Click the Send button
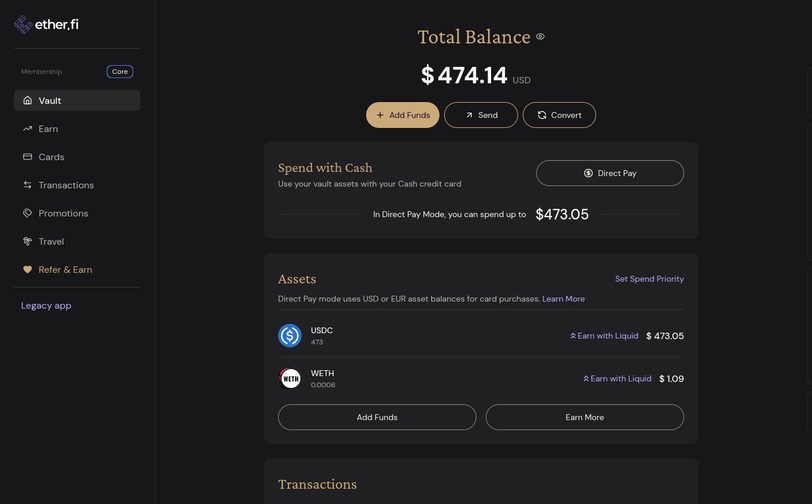 [x=481, y=115]
